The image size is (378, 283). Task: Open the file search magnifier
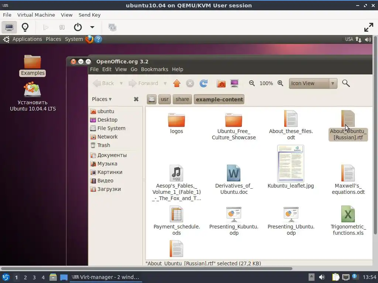pyautogui.click(x=346, y=83)
